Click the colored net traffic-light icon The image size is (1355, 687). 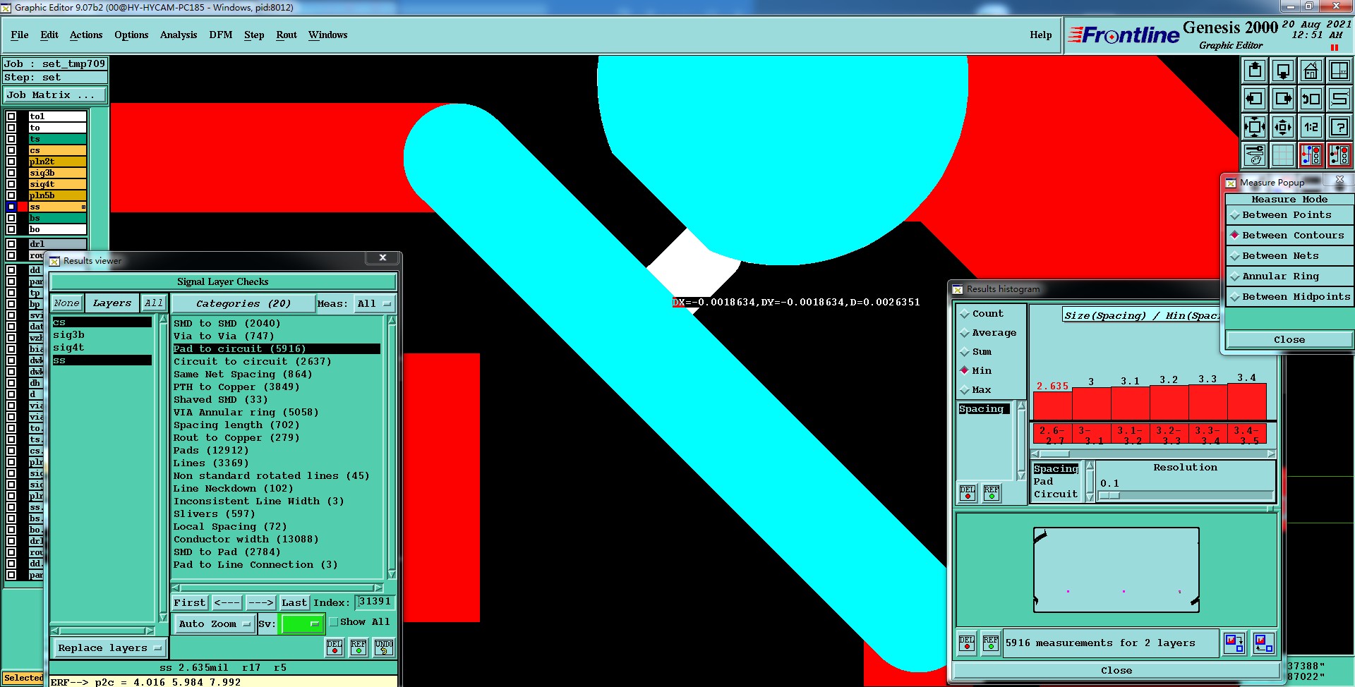1311,155
